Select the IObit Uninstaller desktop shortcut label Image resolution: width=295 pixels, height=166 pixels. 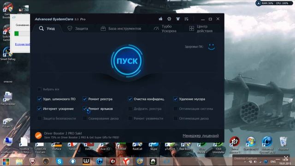218,150
